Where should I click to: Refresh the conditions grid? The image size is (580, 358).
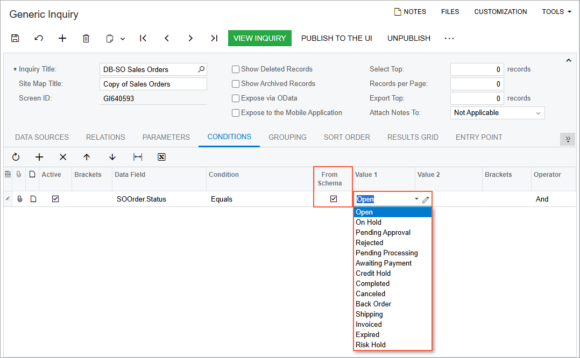coord(16,157)
